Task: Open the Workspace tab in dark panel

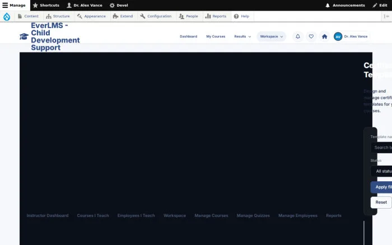Action: coord(175,215)
